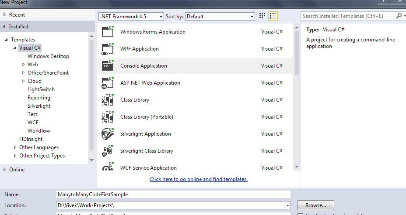Click the search magnifier icon

(x=399, y=16)
